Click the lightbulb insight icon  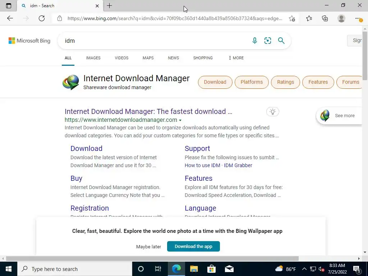coord(272,112)
